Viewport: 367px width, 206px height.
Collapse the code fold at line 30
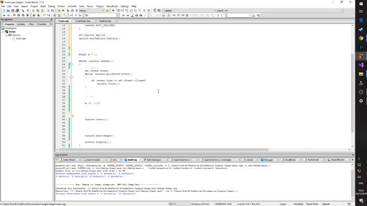(71, 77)
